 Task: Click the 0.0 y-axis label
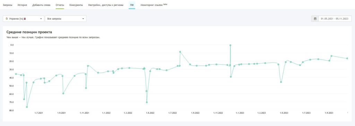pyautogui.click(x=12, y=45)
